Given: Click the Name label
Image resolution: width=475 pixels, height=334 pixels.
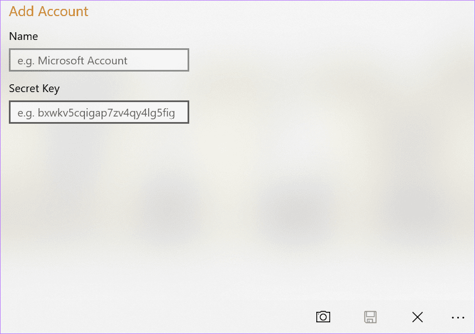Looking at the screenshot, I should click(24, 36).
